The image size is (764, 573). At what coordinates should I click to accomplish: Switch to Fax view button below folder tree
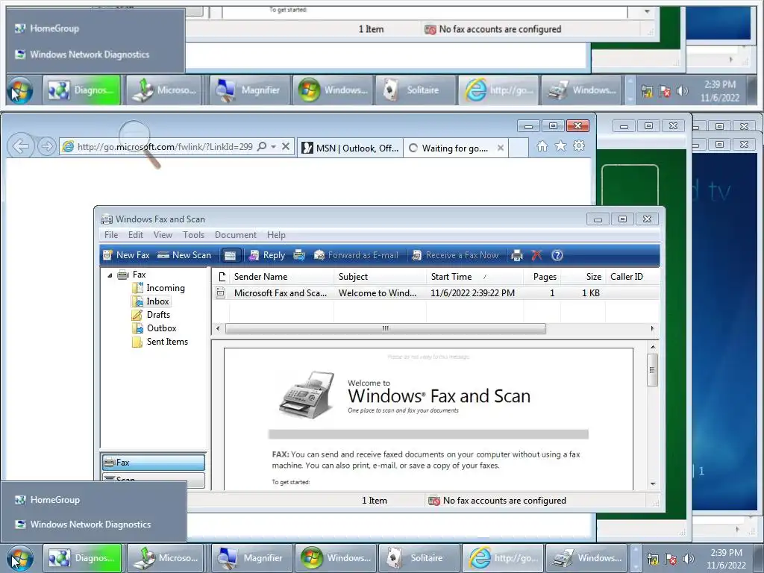pyautogui.click(x=154, y=463)
